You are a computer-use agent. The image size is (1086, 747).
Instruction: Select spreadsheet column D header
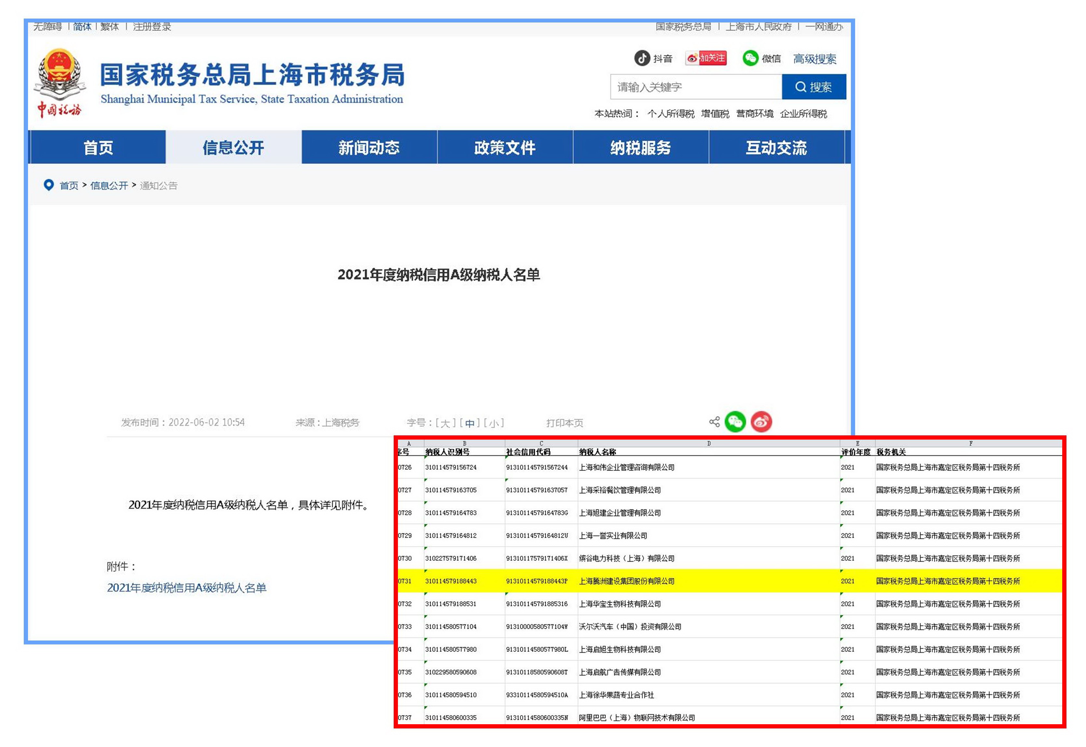[709, 443]
